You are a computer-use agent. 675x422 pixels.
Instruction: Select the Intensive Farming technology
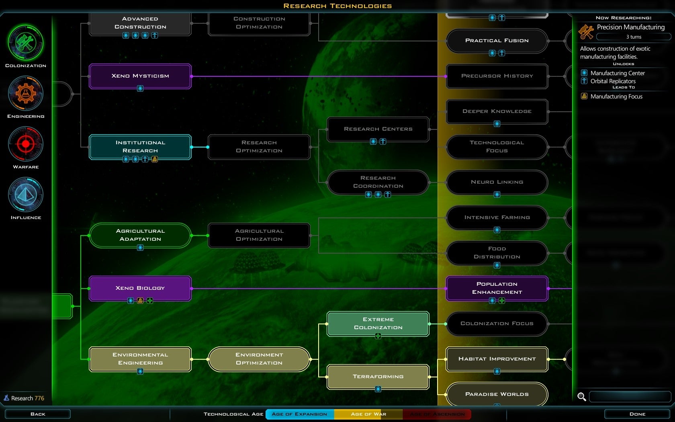point(497,217)
